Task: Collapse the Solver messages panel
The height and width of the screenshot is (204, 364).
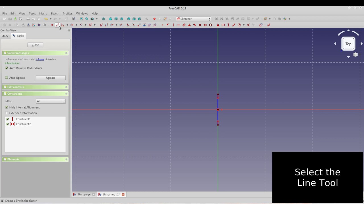Action: pyautogui.click(x=66, y=53)
